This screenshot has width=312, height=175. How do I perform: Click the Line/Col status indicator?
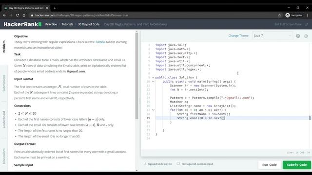pyautogui.click(x=298, y=153)
